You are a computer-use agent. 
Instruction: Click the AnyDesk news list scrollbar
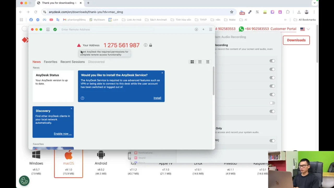(213, 81)
